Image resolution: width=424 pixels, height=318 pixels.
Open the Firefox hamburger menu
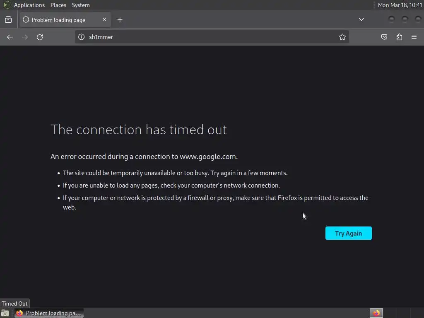[414, 37]
